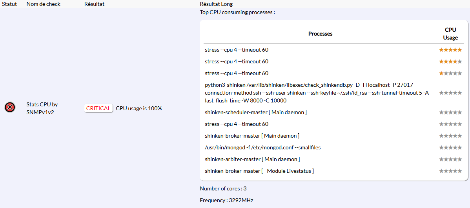Click the CRITICAL status badge
Image resolution: width=470 pixels, height=208 pixels.
(x=98, y=108)
